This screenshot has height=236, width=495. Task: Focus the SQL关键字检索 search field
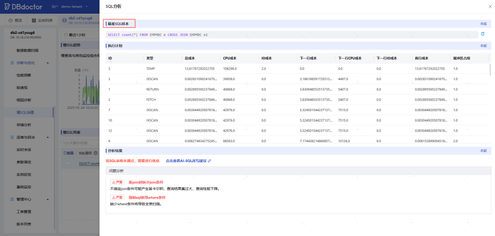coord(81,143)
